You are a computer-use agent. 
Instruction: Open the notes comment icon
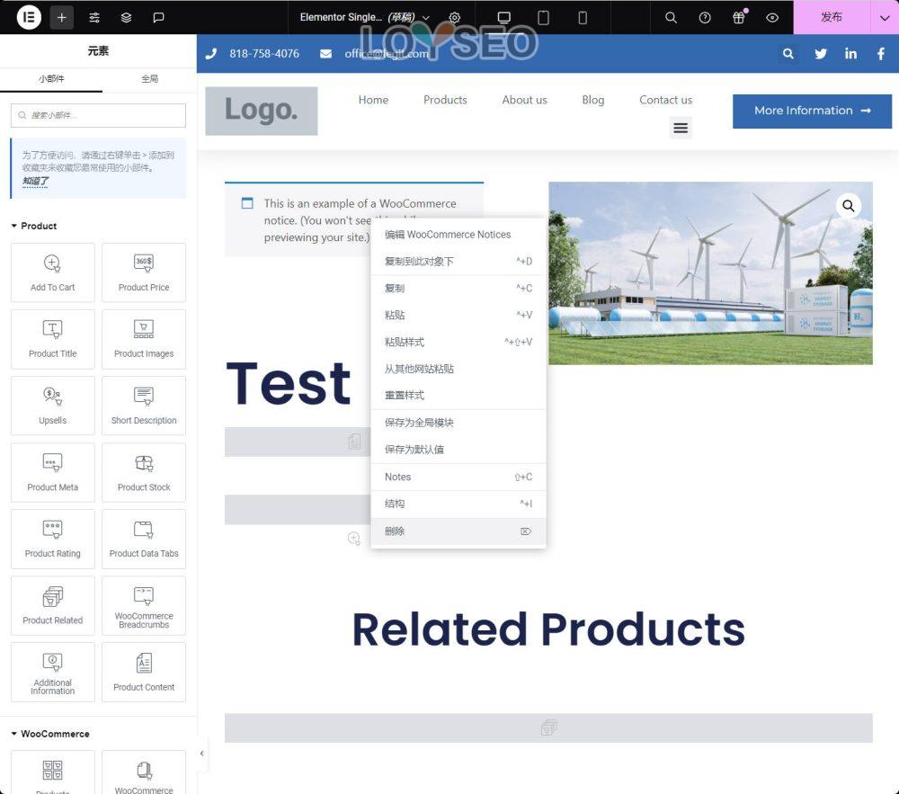[x=159, y=17]
